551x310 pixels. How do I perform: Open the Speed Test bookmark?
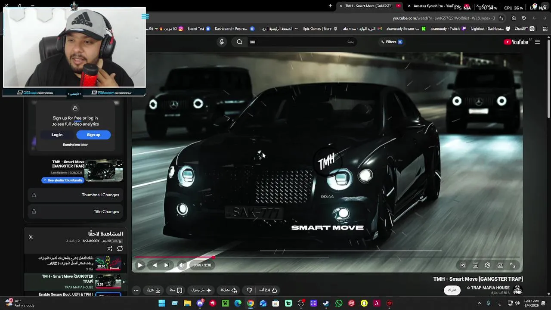coord(198,29)
